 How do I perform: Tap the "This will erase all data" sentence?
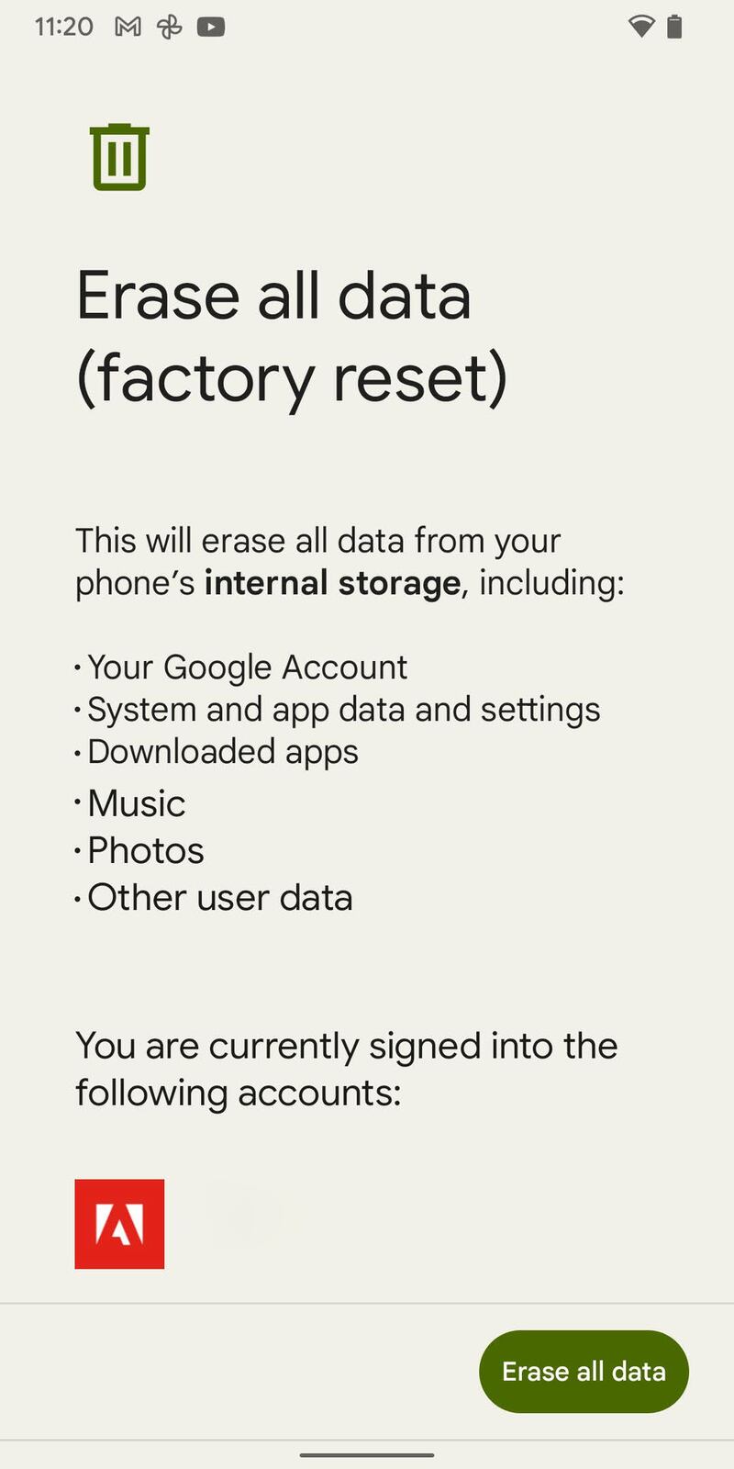point(317,542)
